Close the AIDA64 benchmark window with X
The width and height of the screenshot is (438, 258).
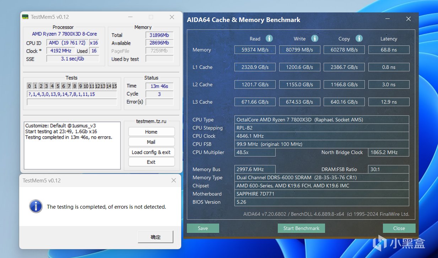pyautogui.click(x=409, y=19)
